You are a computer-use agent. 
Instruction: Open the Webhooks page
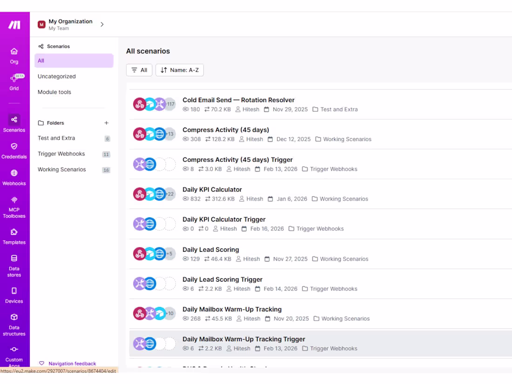click(14, 178)
